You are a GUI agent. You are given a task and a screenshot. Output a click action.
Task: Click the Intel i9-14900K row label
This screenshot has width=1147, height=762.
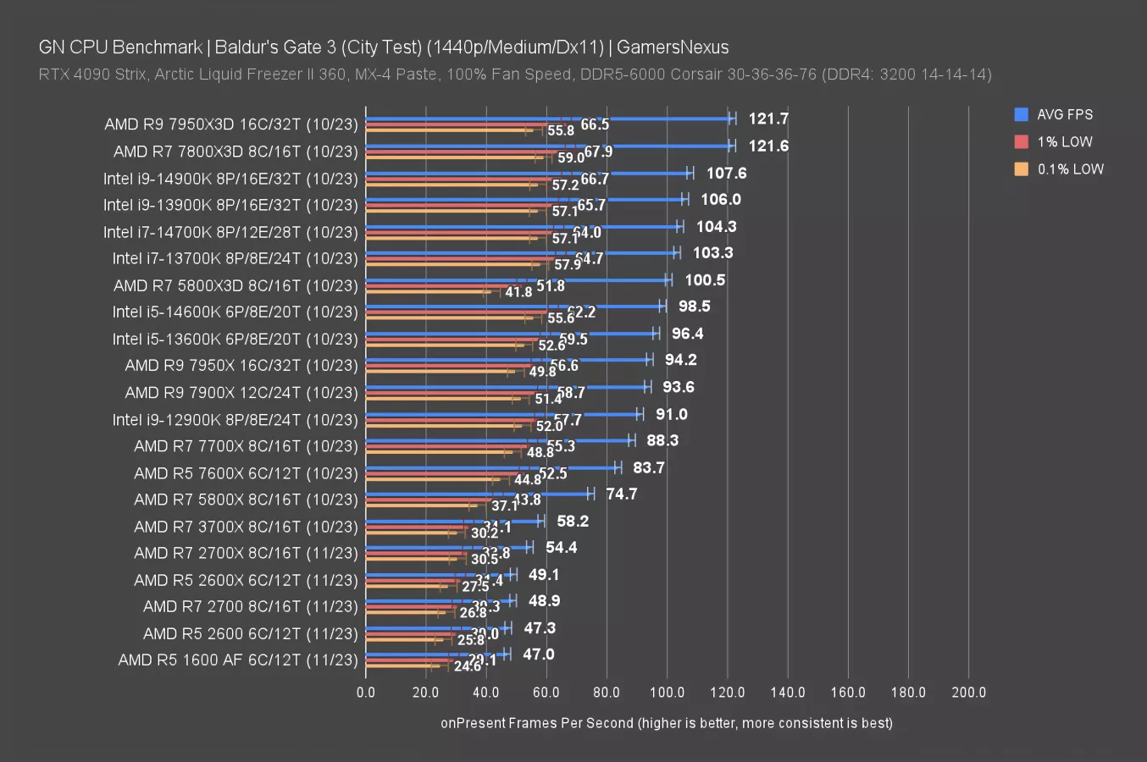(x=230, y=179)
